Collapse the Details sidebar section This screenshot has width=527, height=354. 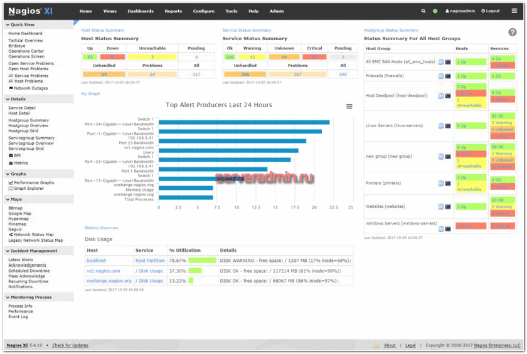[x=16, y=100]
